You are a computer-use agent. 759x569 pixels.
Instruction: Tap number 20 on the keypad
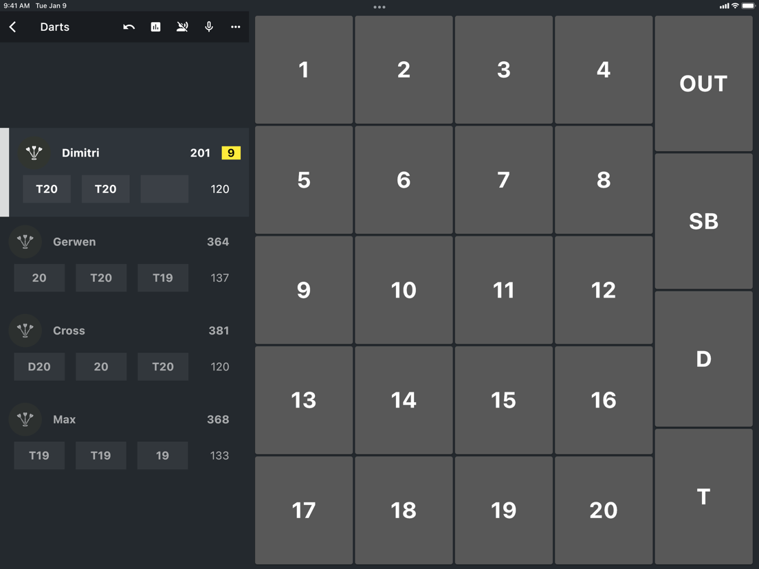tap(603, 510)
